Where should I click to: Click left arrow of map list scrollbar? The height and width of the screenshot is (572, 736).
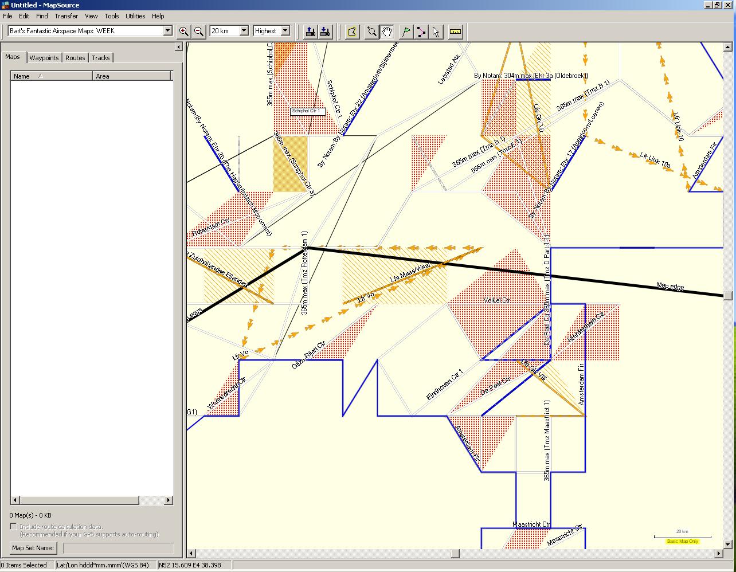click(x=15, y=500)
